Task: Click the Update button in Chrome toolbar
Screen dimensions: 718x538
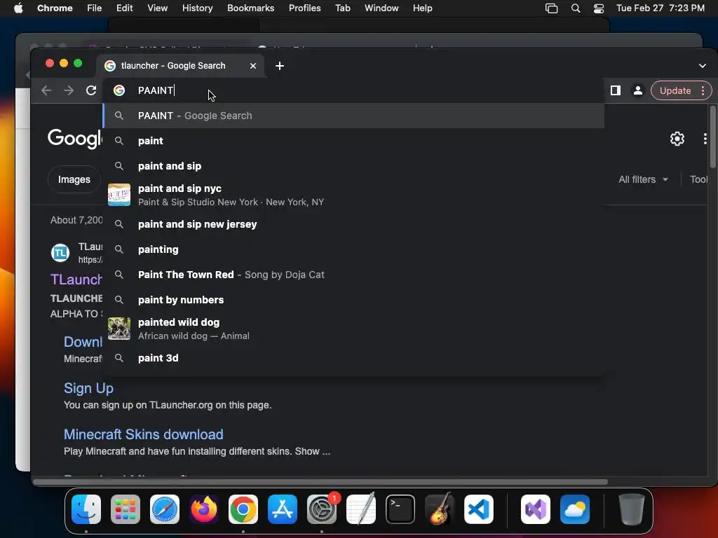Action: tap(675, 90)
